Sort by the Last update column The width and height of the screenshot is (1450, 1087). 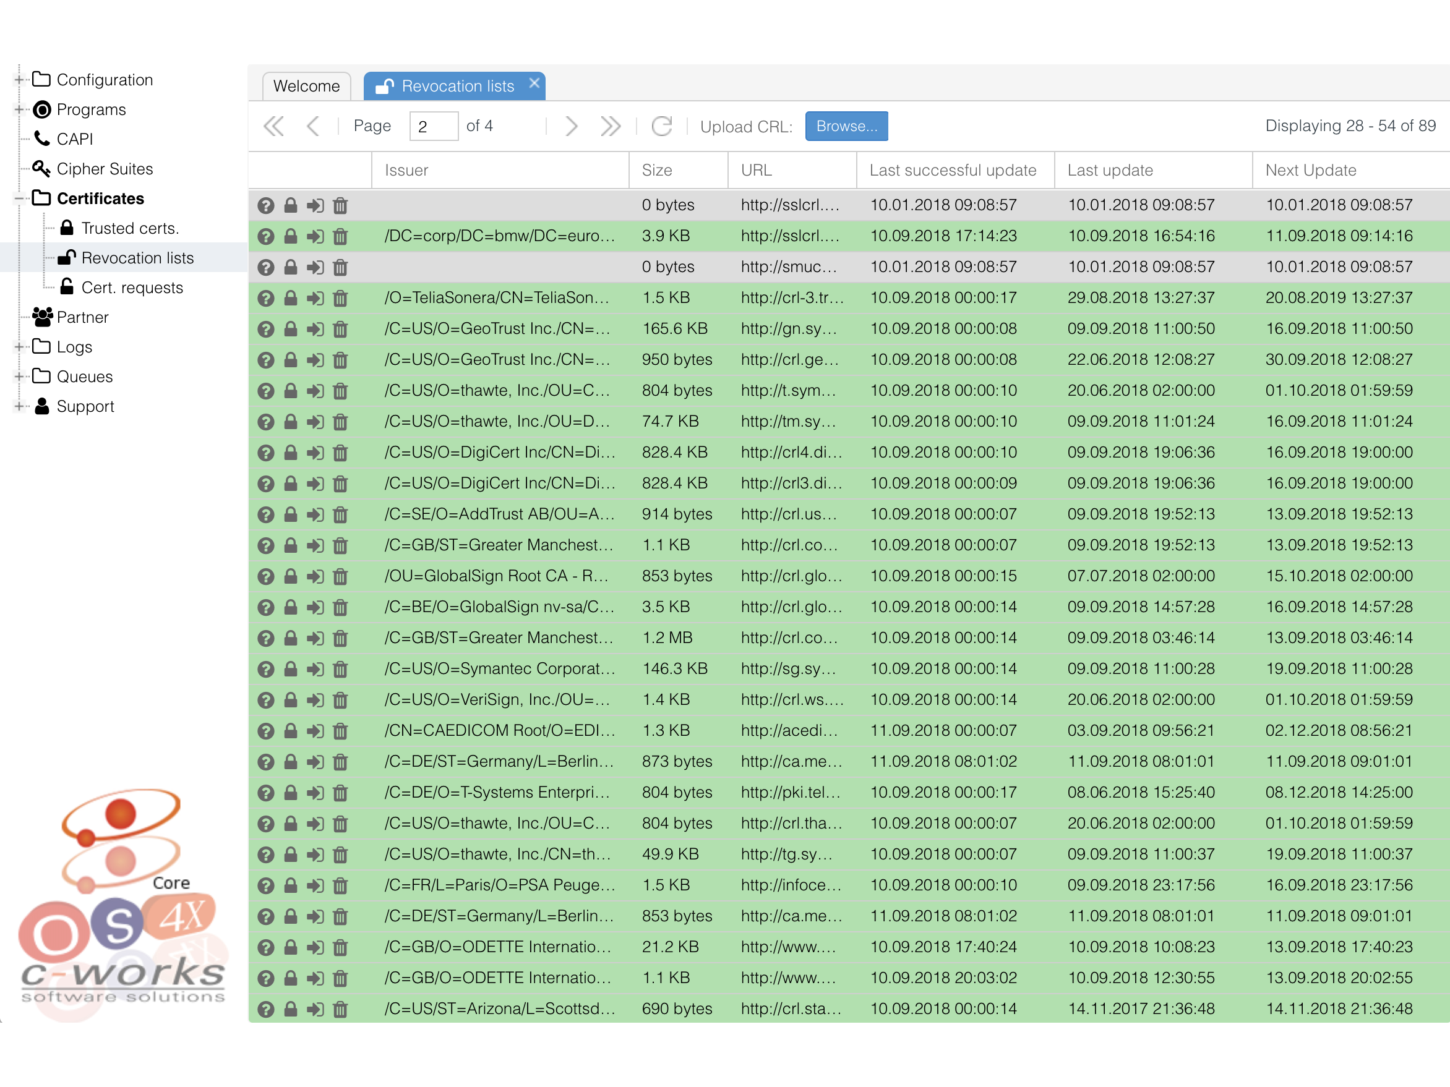click(1153, 171)
